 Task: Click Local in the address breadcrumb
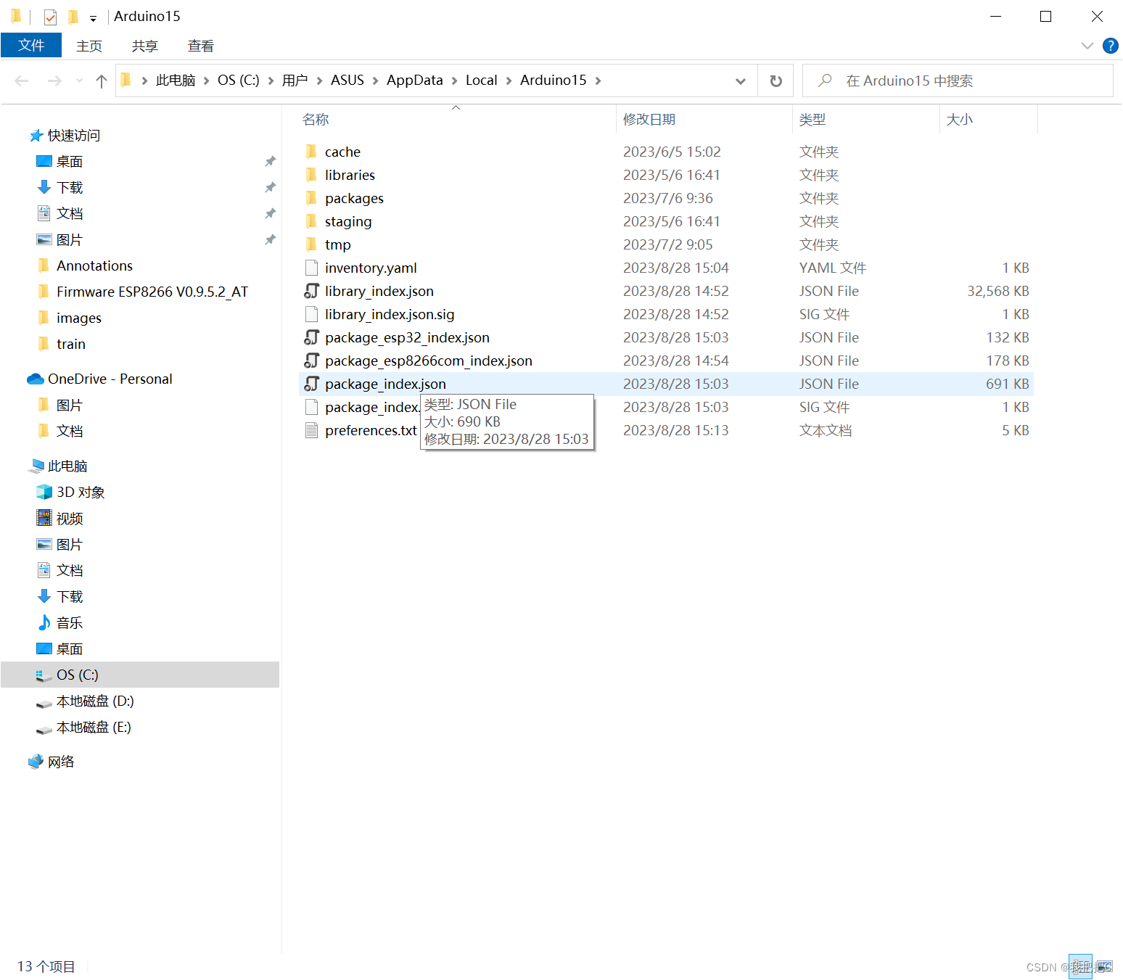(x=482, y=81)
